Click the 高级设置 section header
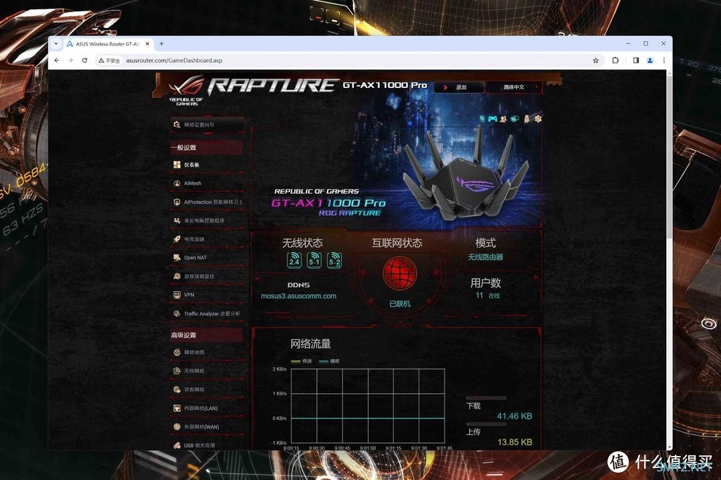Image resolution: width=721 pixels, height=480 pixels. click(206, 335)
